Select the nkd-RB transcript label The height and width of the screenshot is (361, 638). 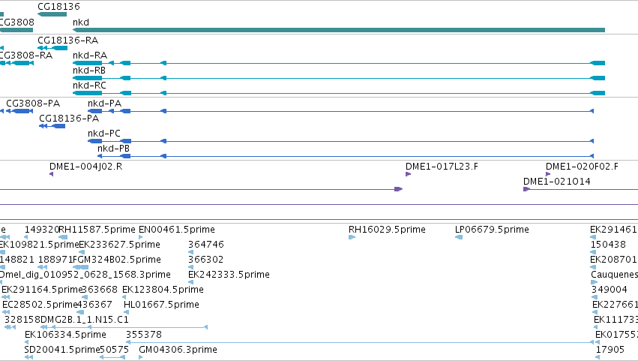89,71
